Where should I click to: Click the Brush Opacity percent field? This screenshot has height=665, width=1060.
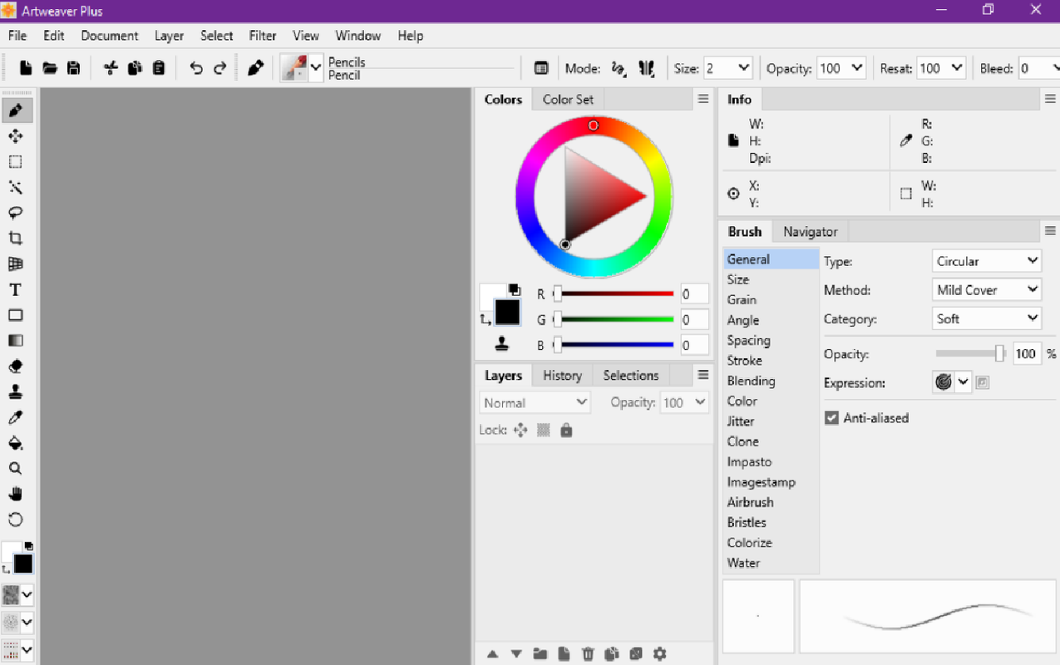click(1027, 354)
